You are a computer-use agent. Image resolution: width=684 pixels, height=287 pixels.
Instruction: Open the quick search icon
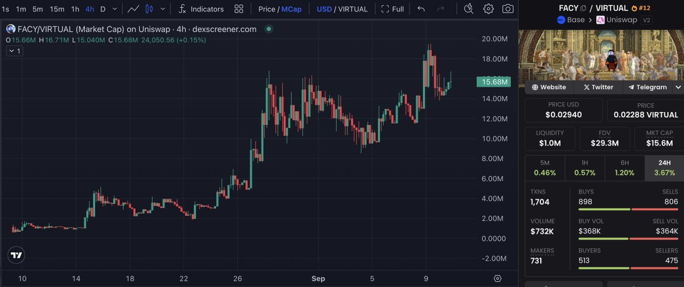point(468,9)
